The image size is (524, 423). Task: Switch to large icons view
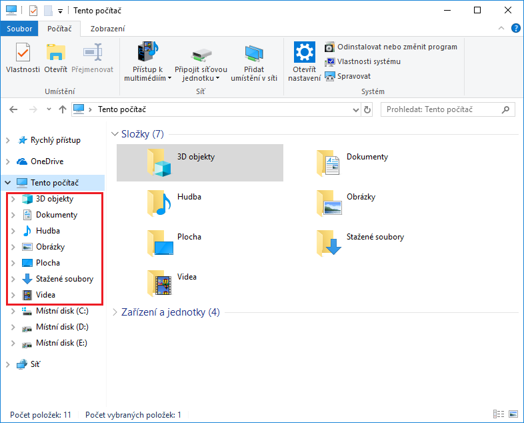[513, 414]
